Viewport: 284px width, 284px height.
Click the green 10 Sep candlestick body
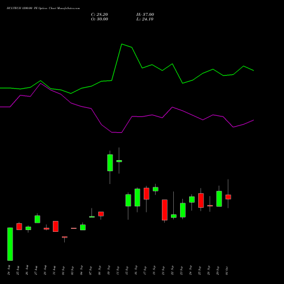pos(110,163)
